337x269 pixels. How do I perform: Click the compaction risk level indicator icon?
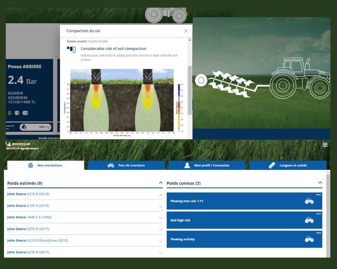(71, 49)
